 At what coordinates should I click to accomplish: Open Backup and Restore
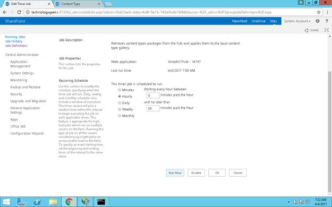(25, 87)
